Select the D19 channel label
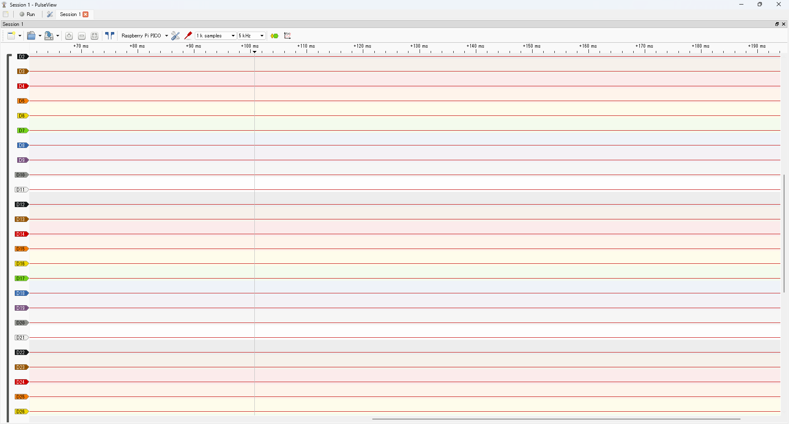The height and width of the screenshot is (424, 789). click(x=21, y=308)
